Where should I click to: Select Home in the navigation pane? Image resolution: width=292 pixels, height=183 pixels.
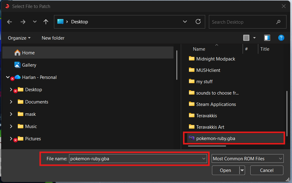tap(88, 53)
